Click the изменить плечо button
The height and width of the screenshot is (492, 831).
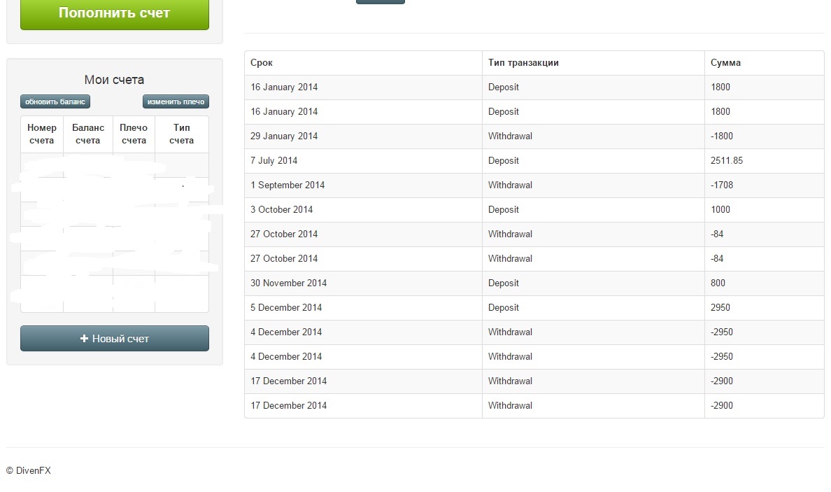click(x=176, y=101)
